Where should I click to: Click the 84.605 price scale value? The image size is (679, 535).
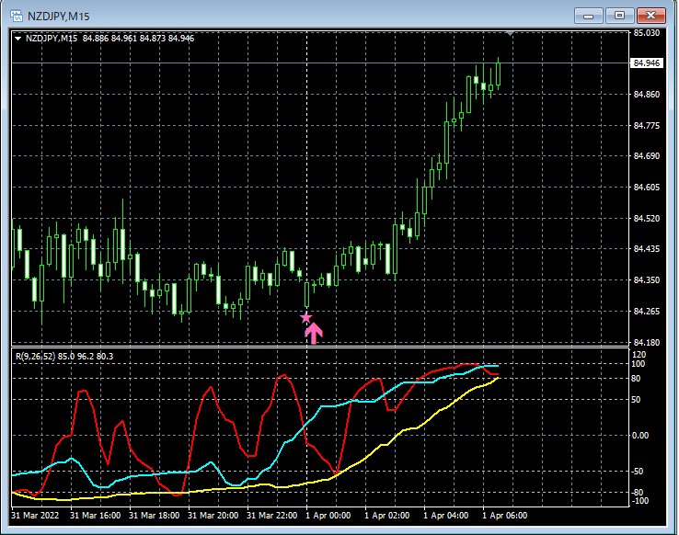pos(647,188)
